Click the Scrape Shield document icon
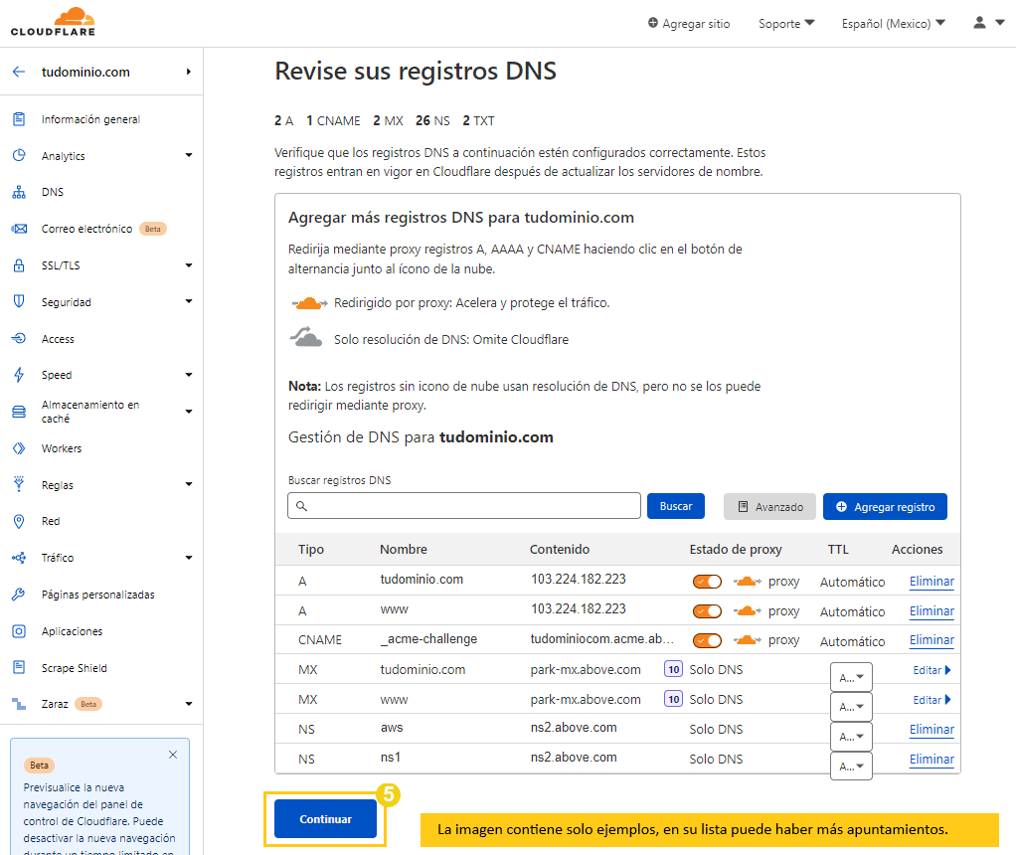Viewport: 1016px width, 855px height. (x=20, y=668)
